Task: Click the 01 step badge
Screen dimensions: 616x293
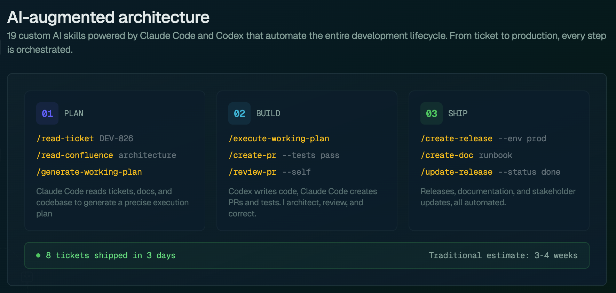Action: 47,113
